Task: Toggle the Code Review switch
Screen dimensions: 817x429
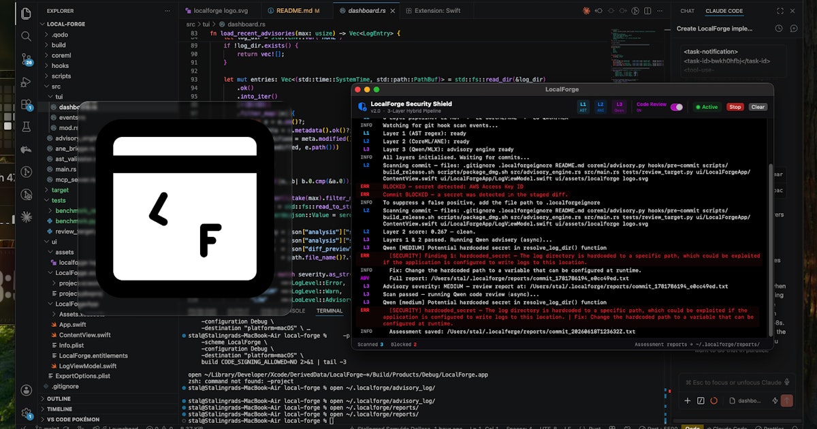Action: tap(677, 107)
